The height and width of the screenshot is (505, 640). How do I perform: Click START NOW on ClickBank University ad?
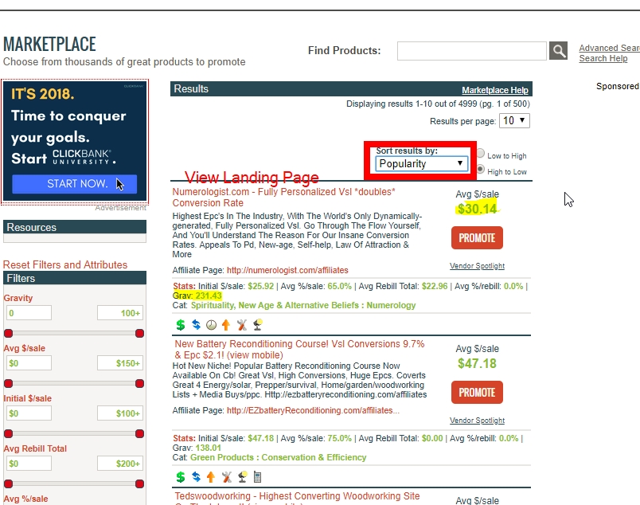point(76,184)
